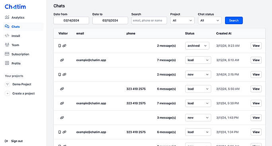
Task: Click the Chats speech-bubble icon
Action: click(x=7, y=27)
